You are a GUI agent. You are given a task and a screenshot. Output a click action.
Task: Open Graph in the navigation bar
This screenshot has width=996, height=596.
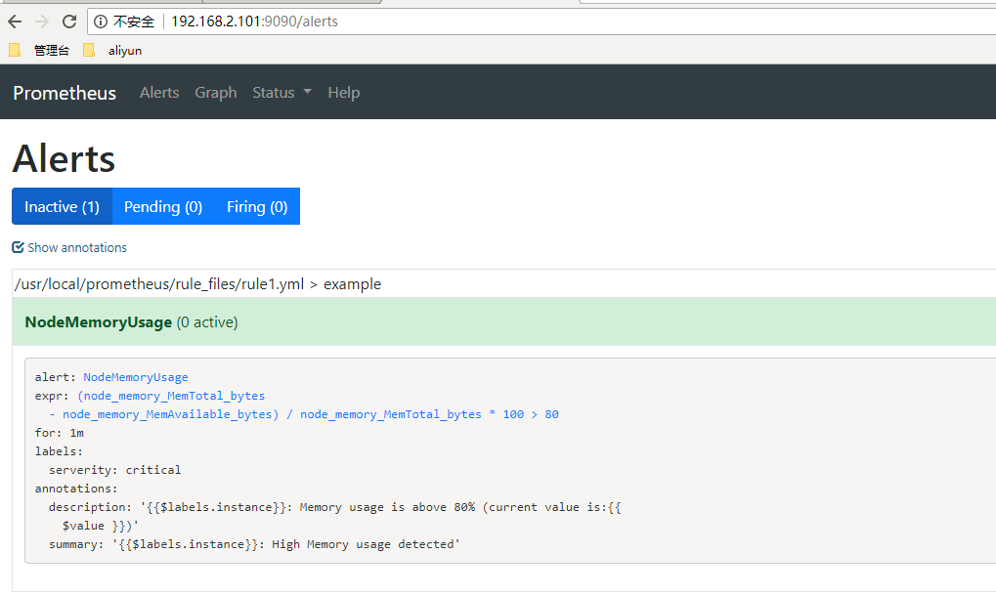[x=215, y=92]
